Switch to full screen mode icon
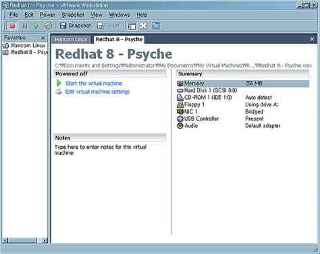 point(144,26)
